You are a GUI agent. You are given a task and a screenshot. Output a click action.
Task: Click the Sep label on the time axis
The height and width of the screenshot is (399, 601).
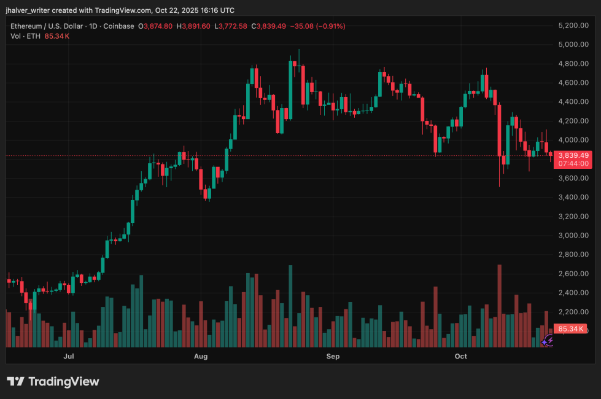tap(332, 356)
